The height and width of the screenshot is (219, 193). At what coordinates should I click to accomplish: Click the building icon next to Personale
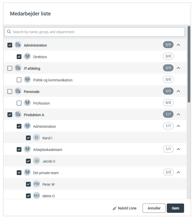pos(18,91)
